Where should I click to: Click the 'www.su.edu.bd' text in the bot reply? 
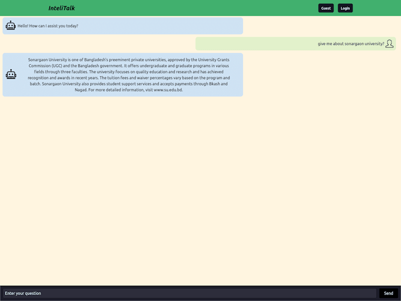coord(168,90)
